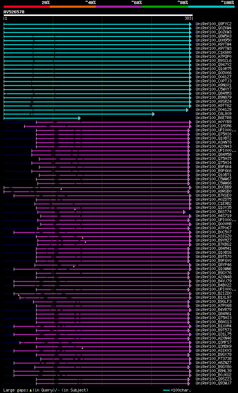The height and width of the screenshot is (393, 238).
Task: Select the UniRef100_Q00VH8 label
Action: coord(214,224)
